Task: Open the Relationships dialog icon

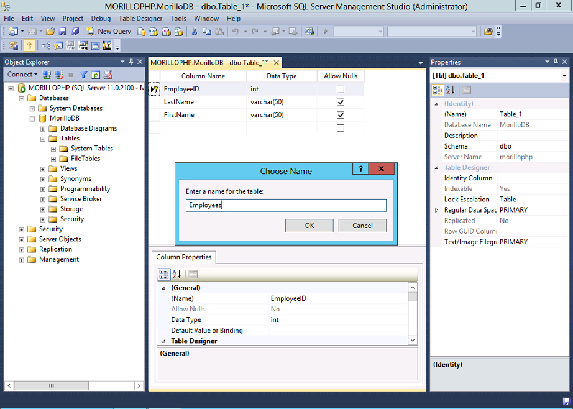Action: point(46,45)
